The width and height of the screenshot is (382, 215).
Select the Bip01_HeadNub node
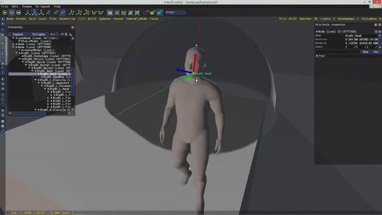coord(56,77)
